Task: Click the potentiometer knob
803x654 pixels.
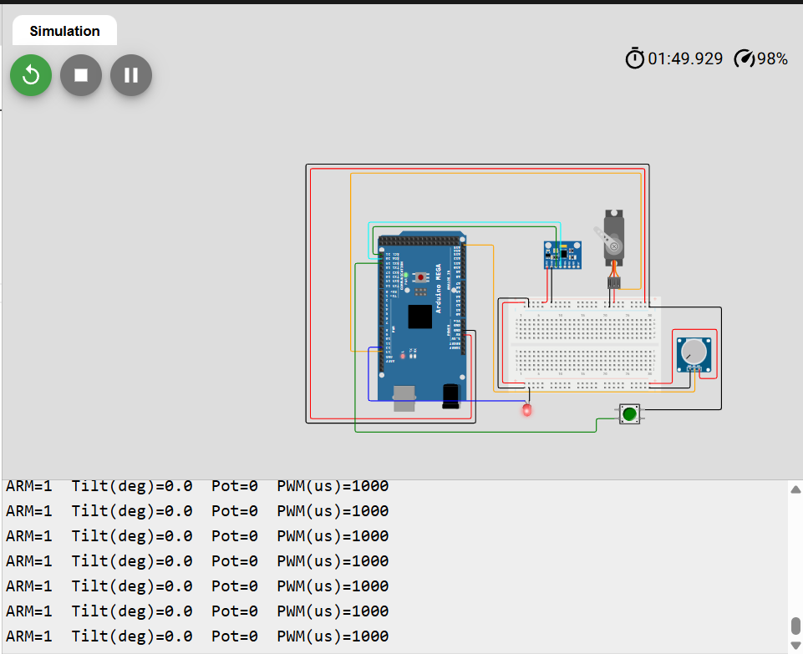Action: point(693,353)
